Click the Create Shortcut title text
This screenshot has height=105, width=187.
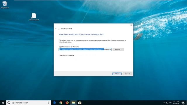pos(66,29)
